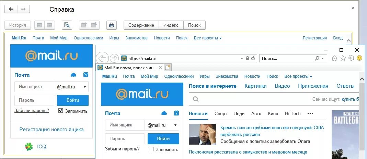Click the Войти button in the browser

coord(163,139)
